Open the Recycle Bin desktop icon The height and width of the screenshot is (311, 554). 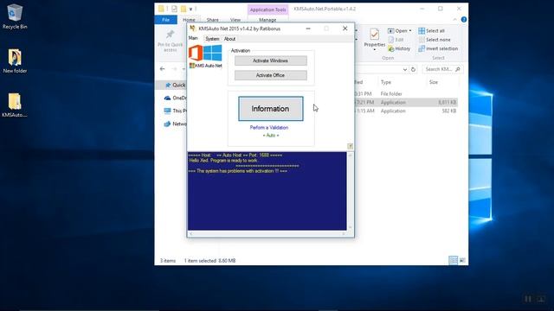click(15, 16)
